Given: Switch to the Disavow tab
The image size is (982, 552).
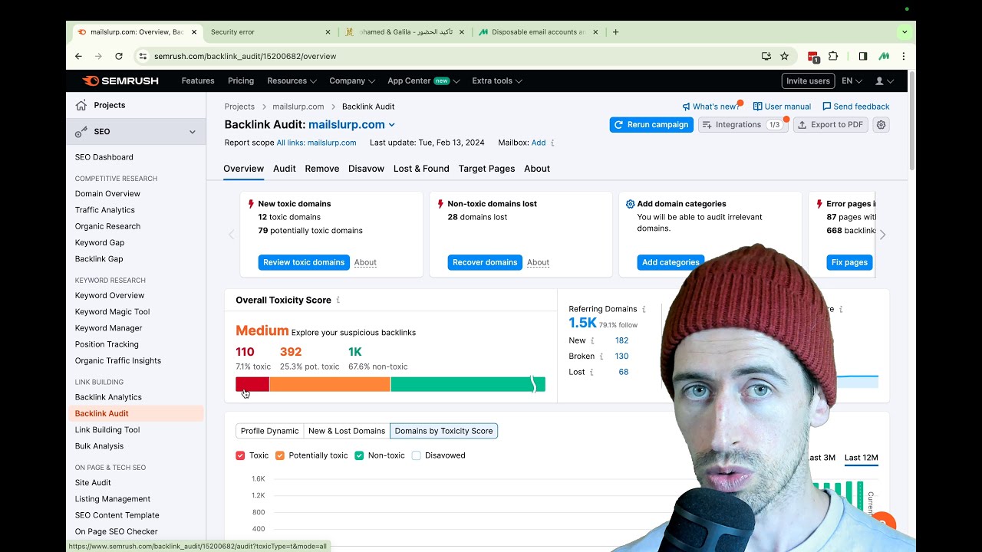Looking at the screenshot, I should [x=366, y=169].
